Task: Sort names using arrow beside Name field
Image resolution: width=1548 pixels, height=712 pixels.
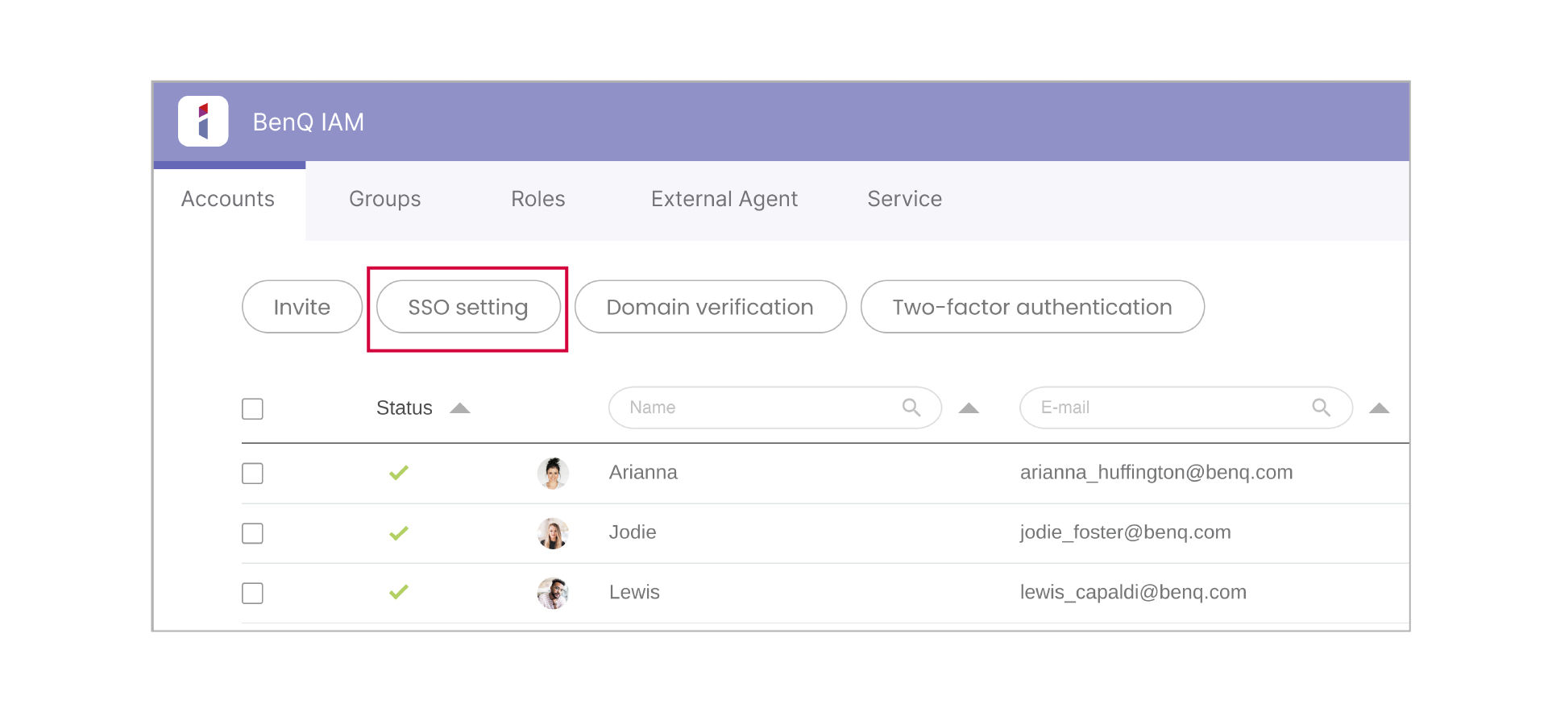Action: [x=969, y=408]
